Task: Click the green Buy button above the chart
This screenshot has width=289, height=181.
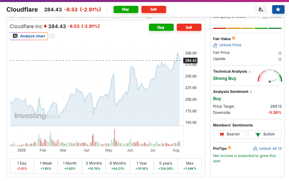Action: [161, 27]
